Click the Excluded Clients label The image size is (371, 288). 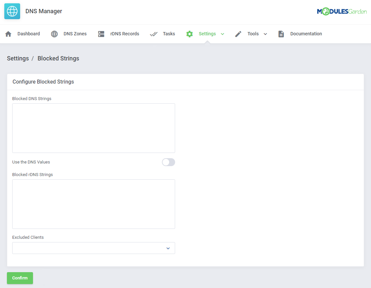(28, 237)
